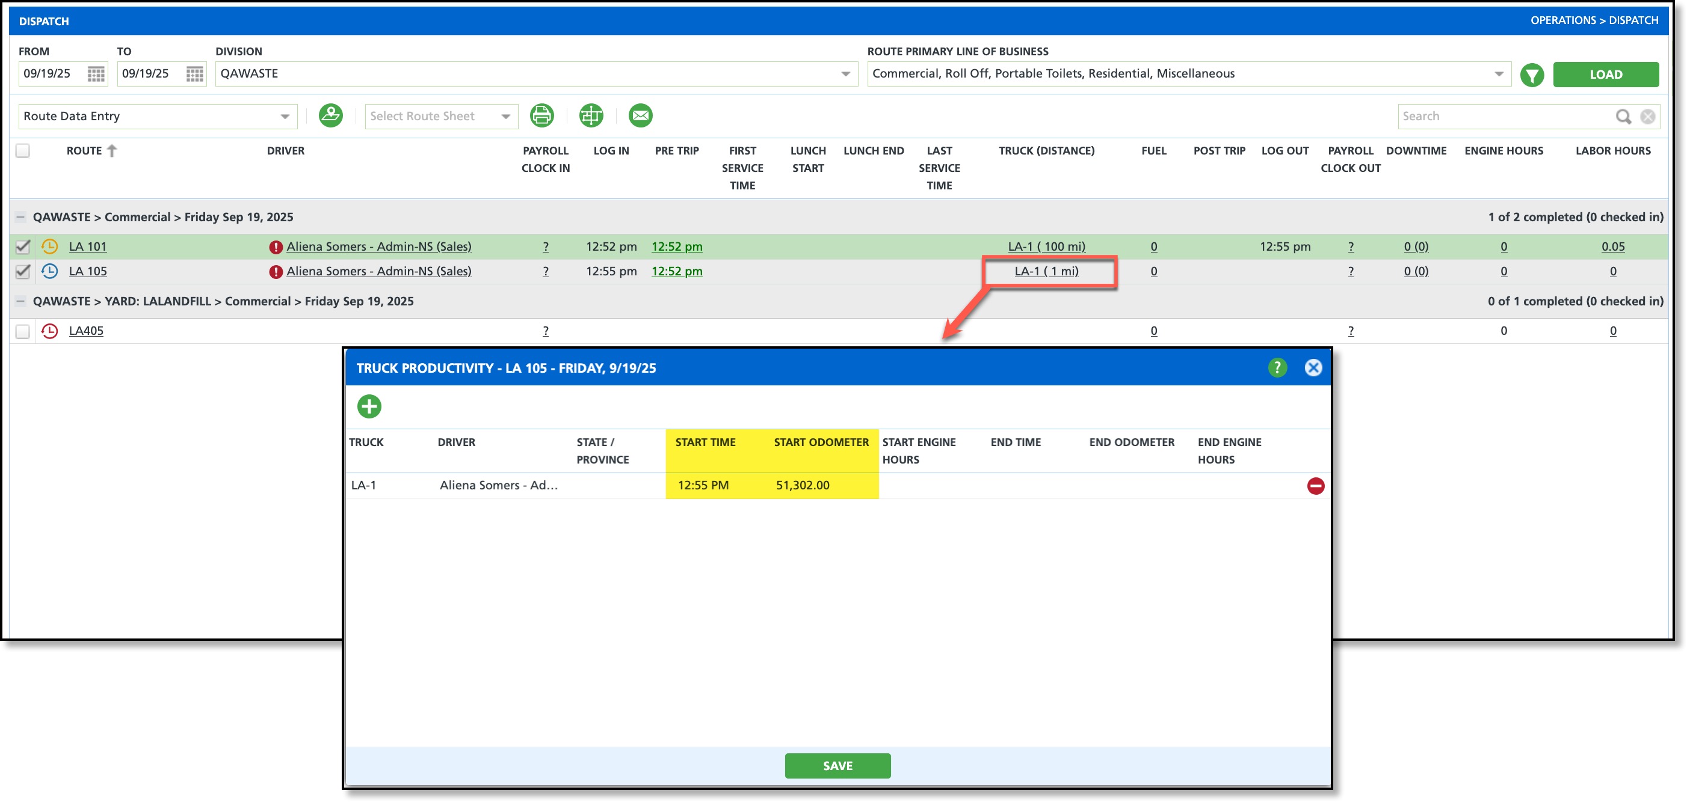The height and width of the screenshot is (802, 1687).
Task: Collapse the QAWASTE > Commercial group
Action: 20,217
